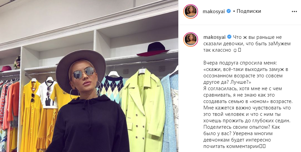301x152 pixels.
Task: Click the verified badge in the caption
Action: click(x=229, y=37)
